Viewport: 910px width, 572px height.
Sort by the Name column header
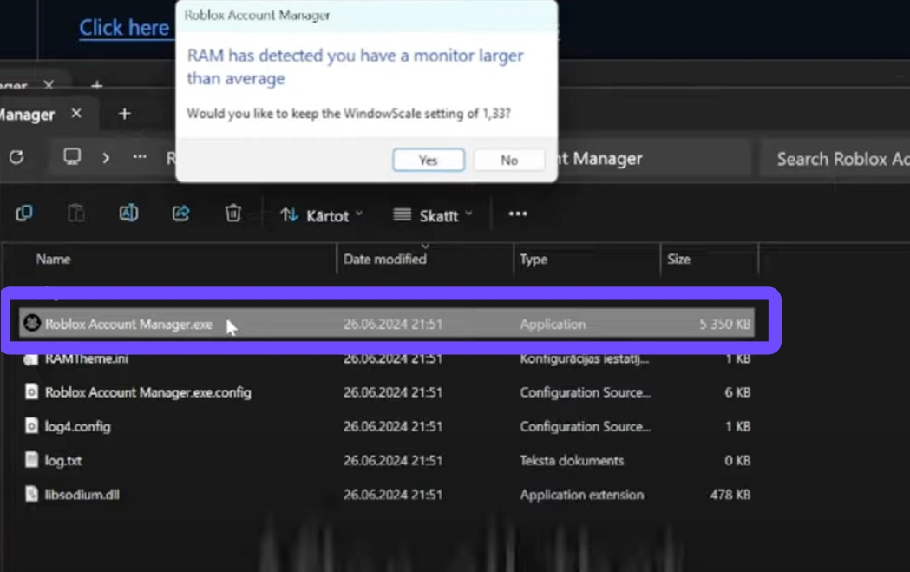click(54, 259)
